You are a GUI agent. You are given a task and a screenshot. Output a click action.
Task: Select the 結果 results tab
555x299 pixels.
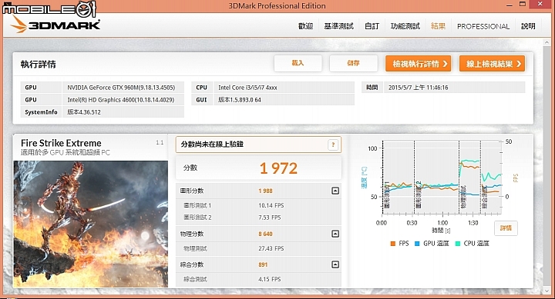(438, 26)
